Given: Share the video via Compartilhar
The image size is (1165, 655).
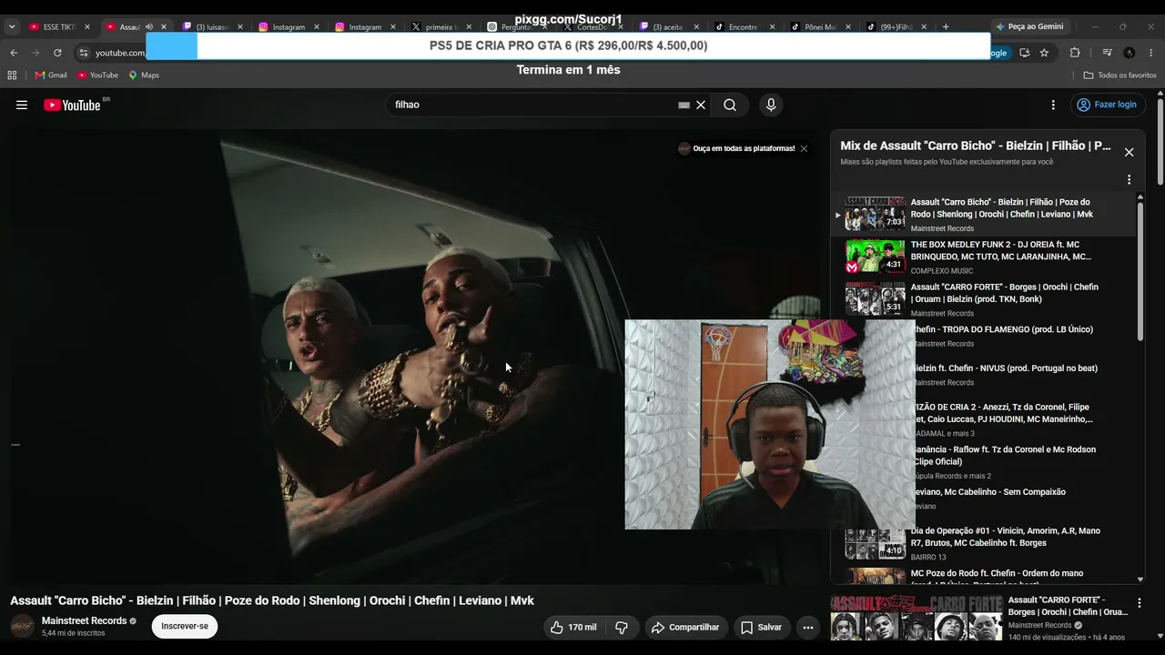Looking at the screenshot, I should pos(686,627).
